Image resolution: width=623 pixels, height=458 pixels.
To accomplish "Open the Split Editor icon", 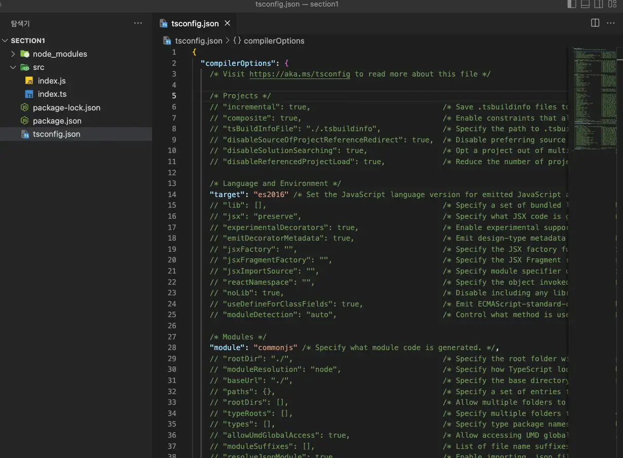I will coord(594,23).
